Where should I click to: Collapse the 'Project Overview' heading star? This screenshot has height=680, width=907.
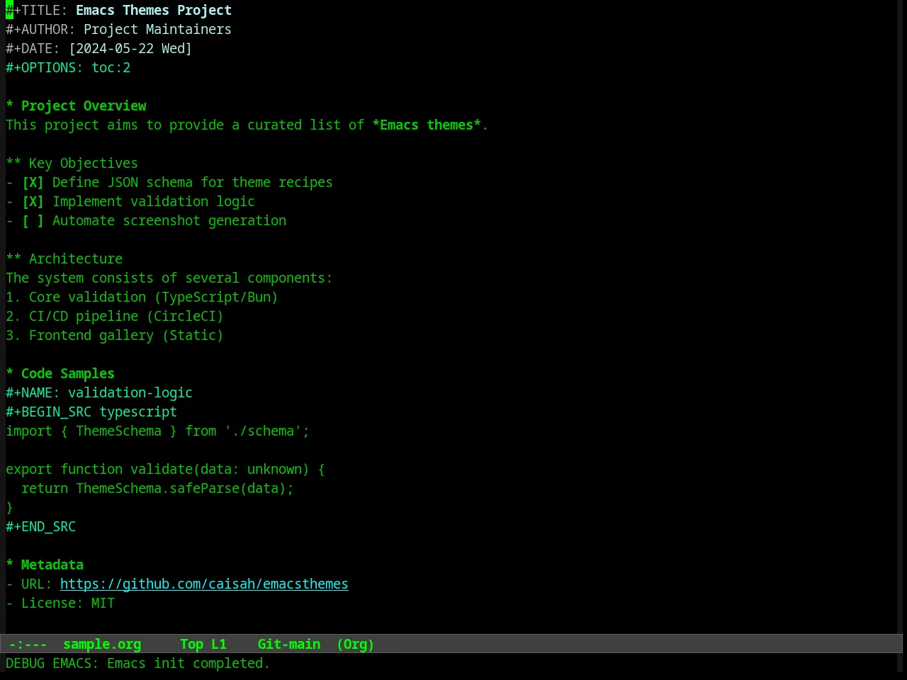(10, 106)
